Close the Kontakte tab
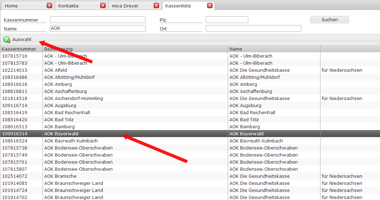This screenshot has height=200, width=380. click(103, 6)
